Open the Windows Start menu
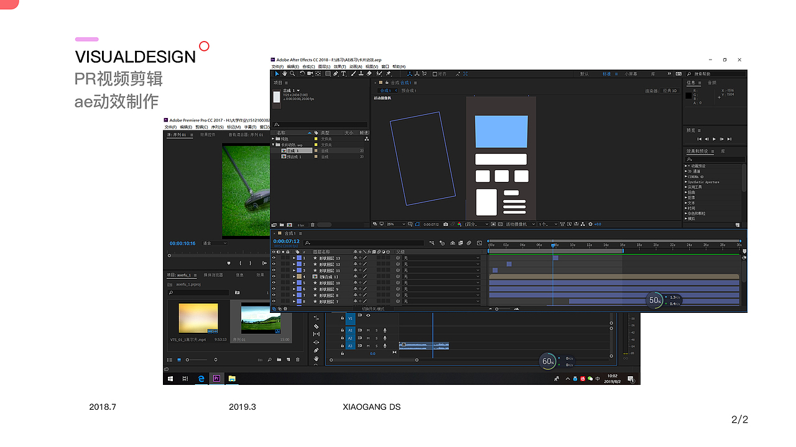796x447 pixels. pyautogui.click(x=170, y=378)
